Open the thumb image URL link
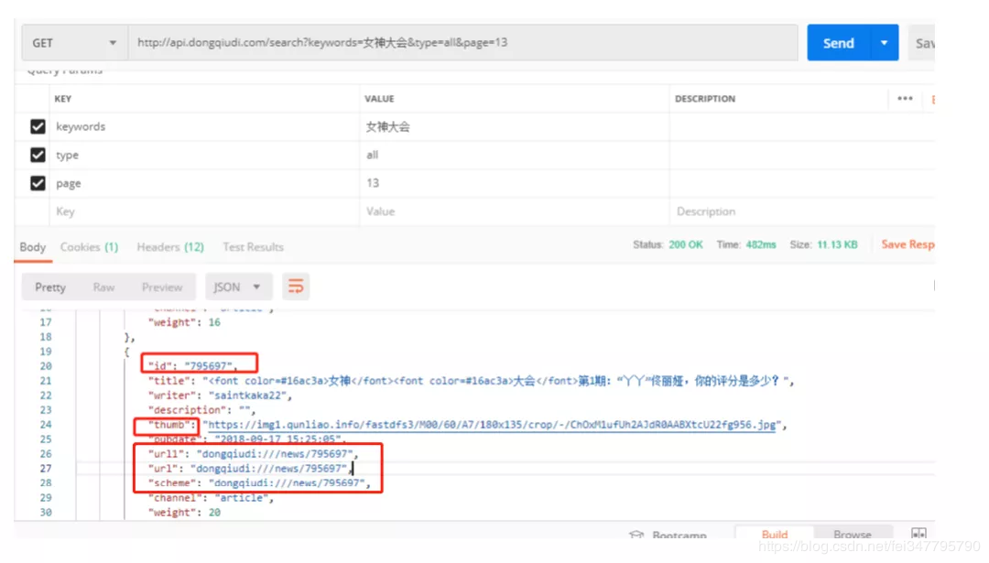Viewport: 989px width, 563px height. [x=492, y=425]
